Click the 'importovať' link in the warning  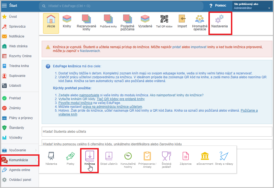click(x=199, y=47)
